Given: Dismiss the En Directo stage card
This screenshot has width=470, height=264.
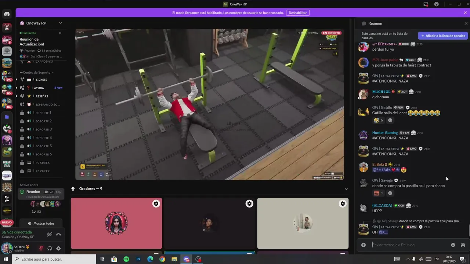Looking at the screenshot, I should 60,33.
